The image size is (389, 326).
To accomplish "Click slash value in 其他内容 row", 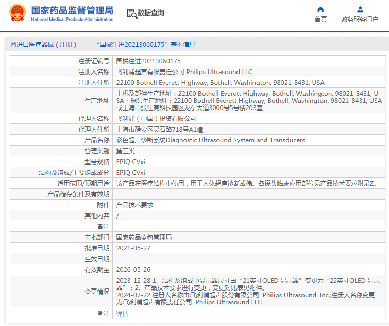I will 117,216.
